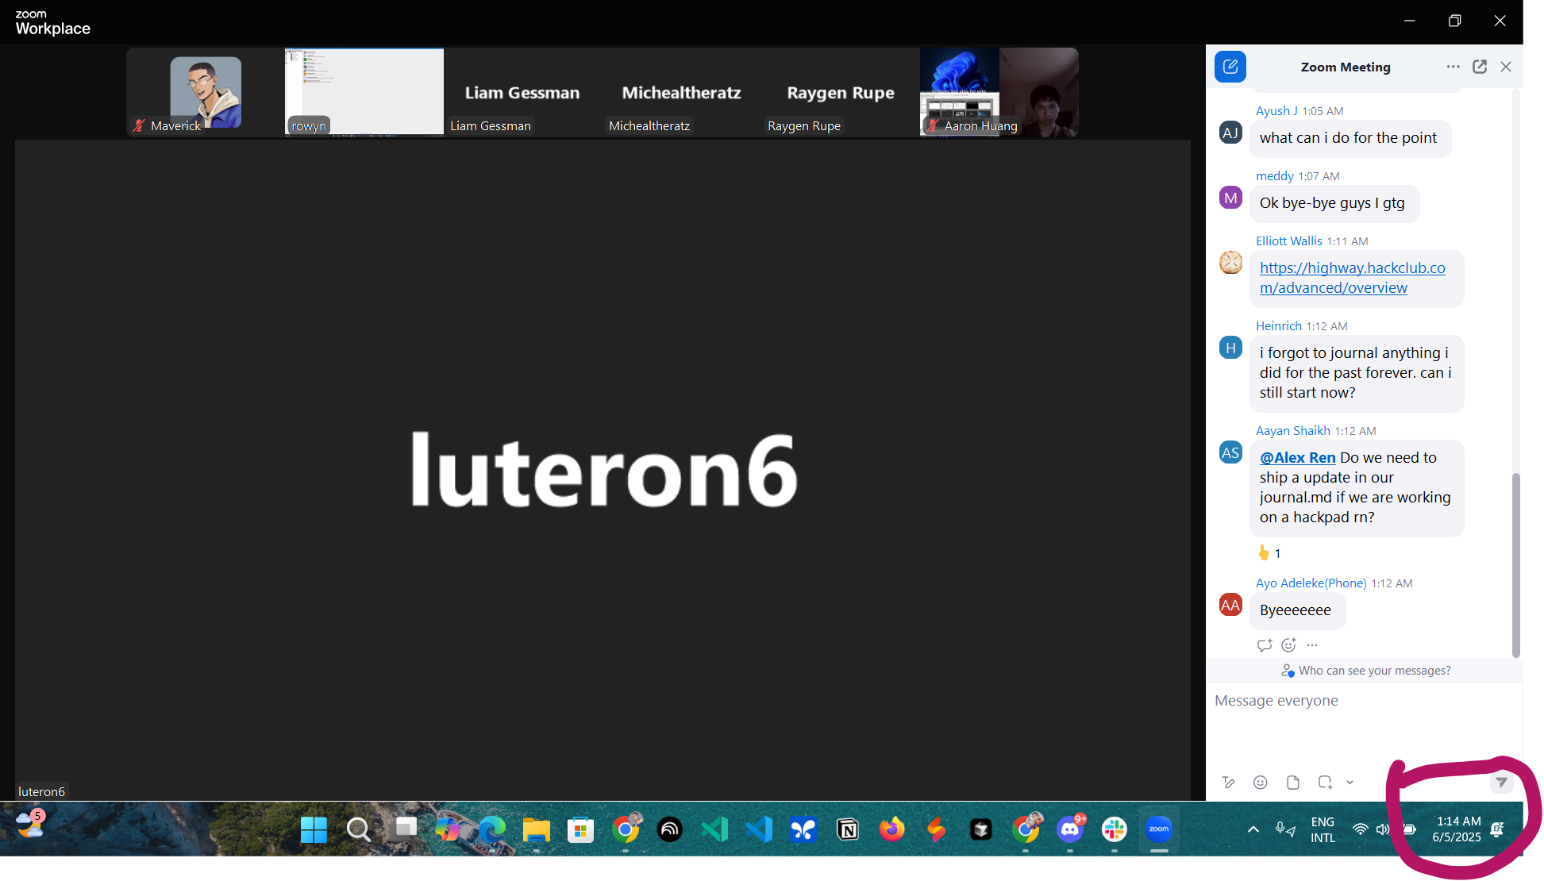Click reply in thread on Byeeeeeee message
The height and width of the screenshot is (881, 1544).
coord(1265,645)
